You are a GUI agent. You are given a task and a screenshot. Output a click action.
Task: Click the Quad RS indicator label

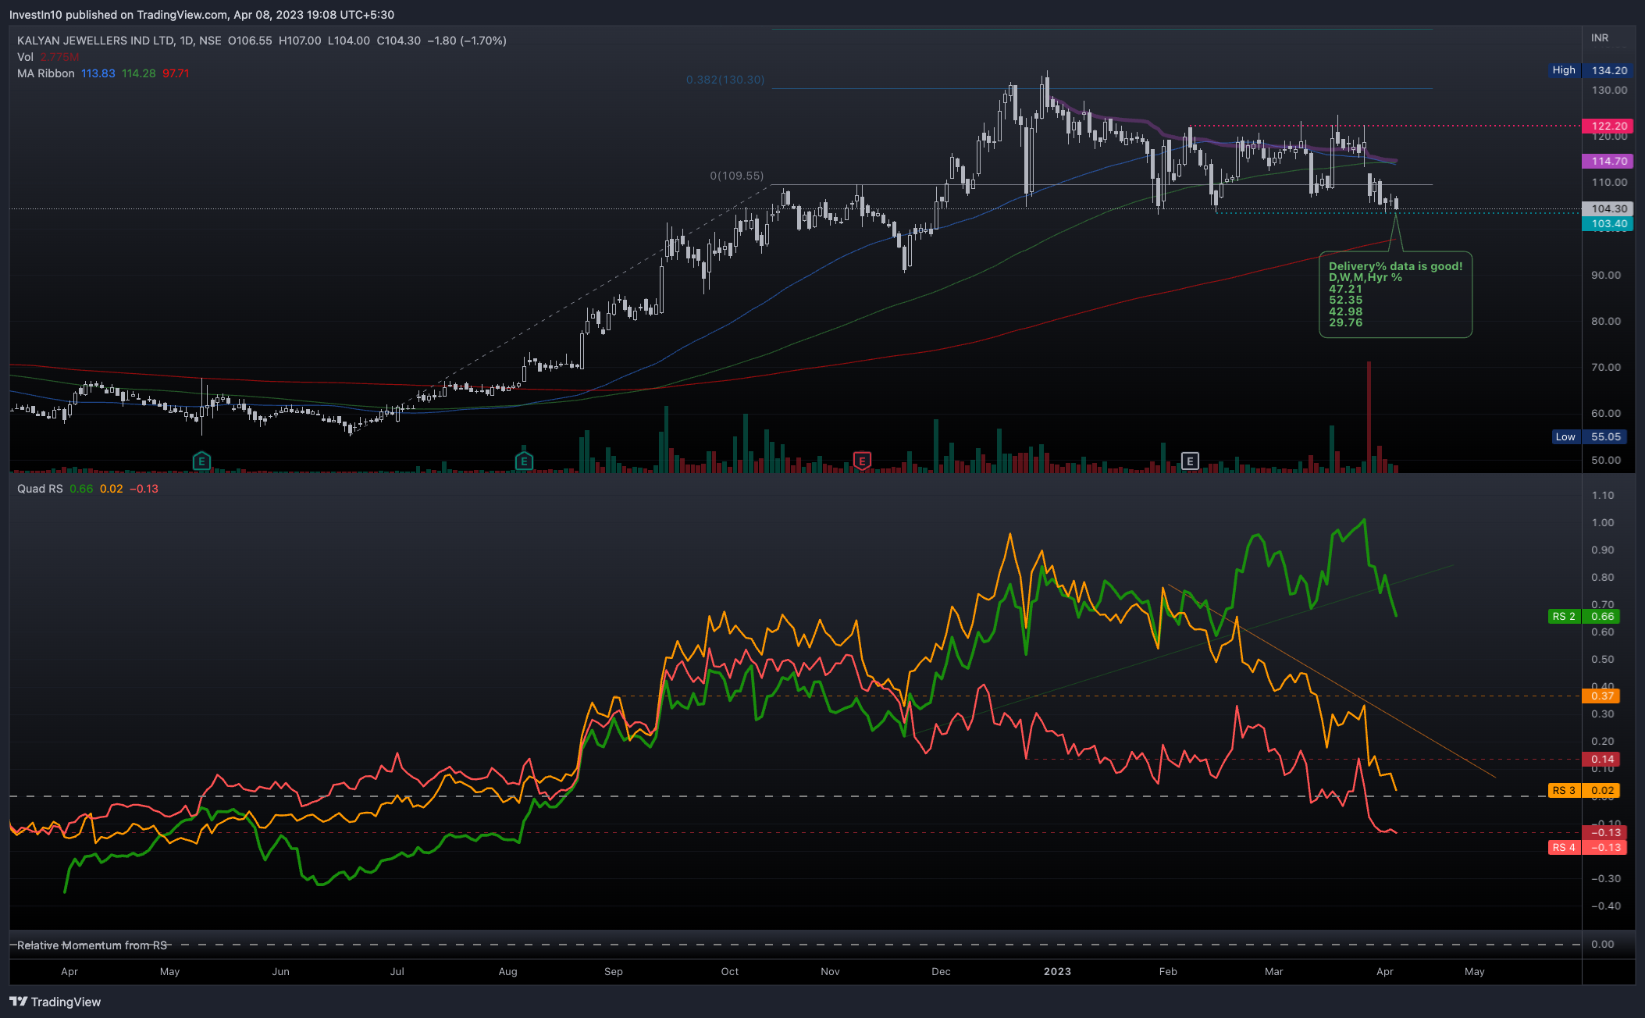tap(40, 489)
